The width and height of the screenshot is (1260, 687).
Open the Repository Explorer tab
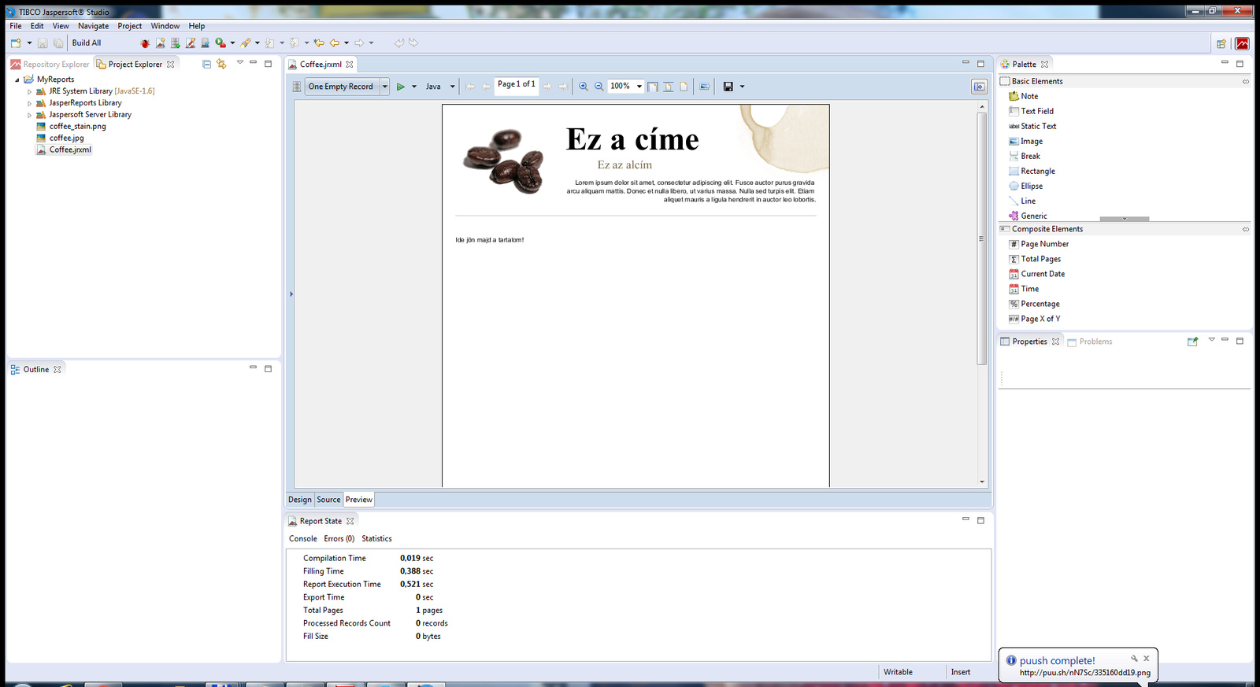point(50,65)
